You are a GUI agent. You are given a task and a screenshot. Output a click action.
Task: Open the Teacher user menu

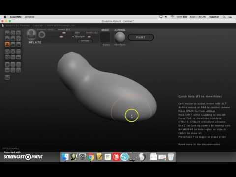(214, 17)
